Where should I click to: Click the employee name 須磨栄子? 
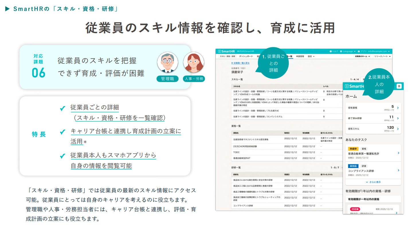(x=237, y=73)
